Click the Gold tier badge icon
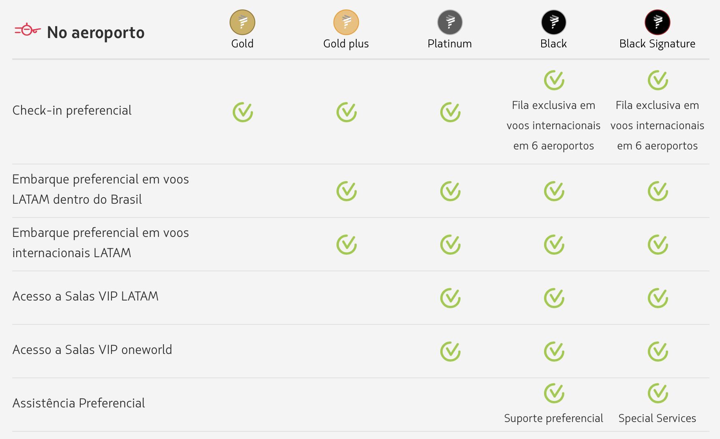 click(x=242, y=22)
